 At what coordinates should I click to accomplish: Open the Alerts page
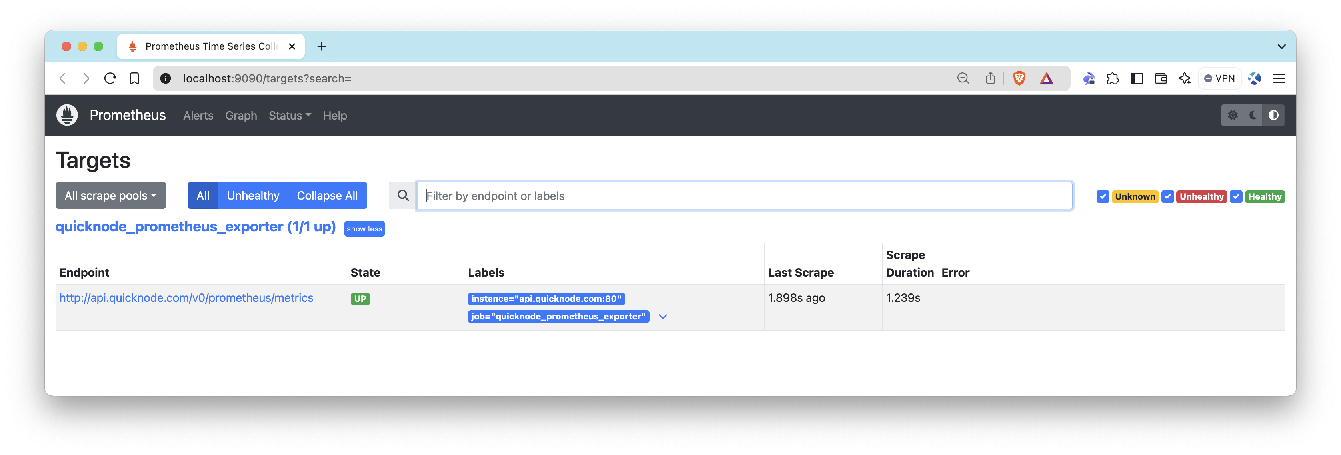(x=198, y=116)
